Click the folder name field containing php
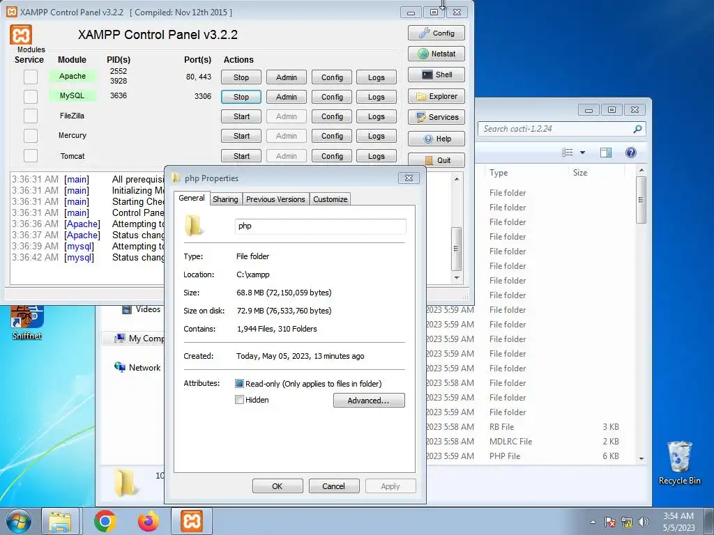The height and width of the screenshot is (535, 714). point(321,226)
